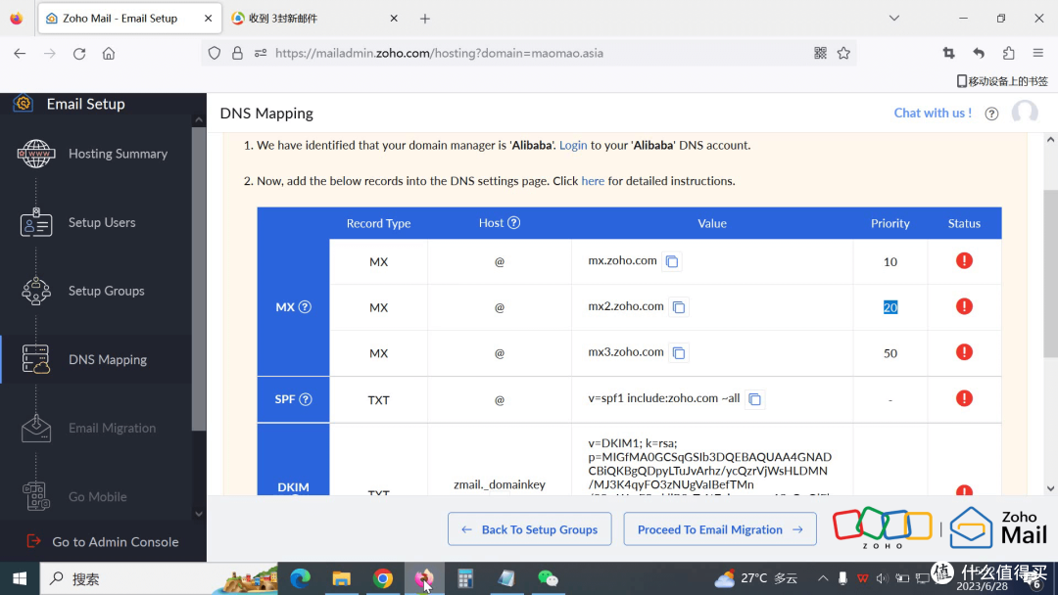Open help icon next to Chat with us

(x=991, y=114)
